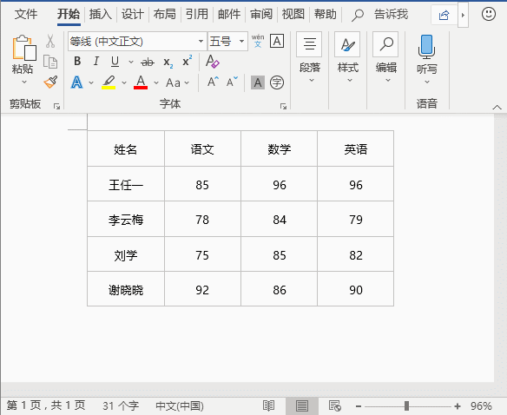507x415 pixels.
Task: Click the word count 31 个字
Action: (x=121, y=406)
